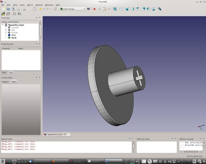
Task: Float the Tree view panel
Action: 37,18
